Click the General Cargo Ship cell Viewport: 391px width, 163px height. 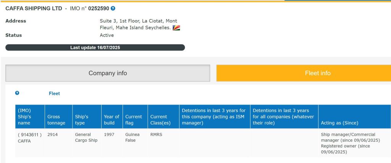click(x=86, y=137)
